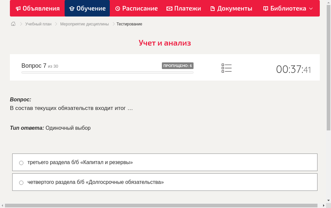This screenshot has width=331, height=208.
Task: Open the Учебный план breadcrumb link
Action: tap(38, 24)
